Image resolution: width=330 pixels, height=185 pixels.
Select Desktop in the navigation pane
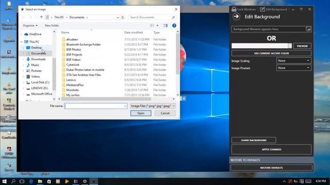tap(37, 48)
